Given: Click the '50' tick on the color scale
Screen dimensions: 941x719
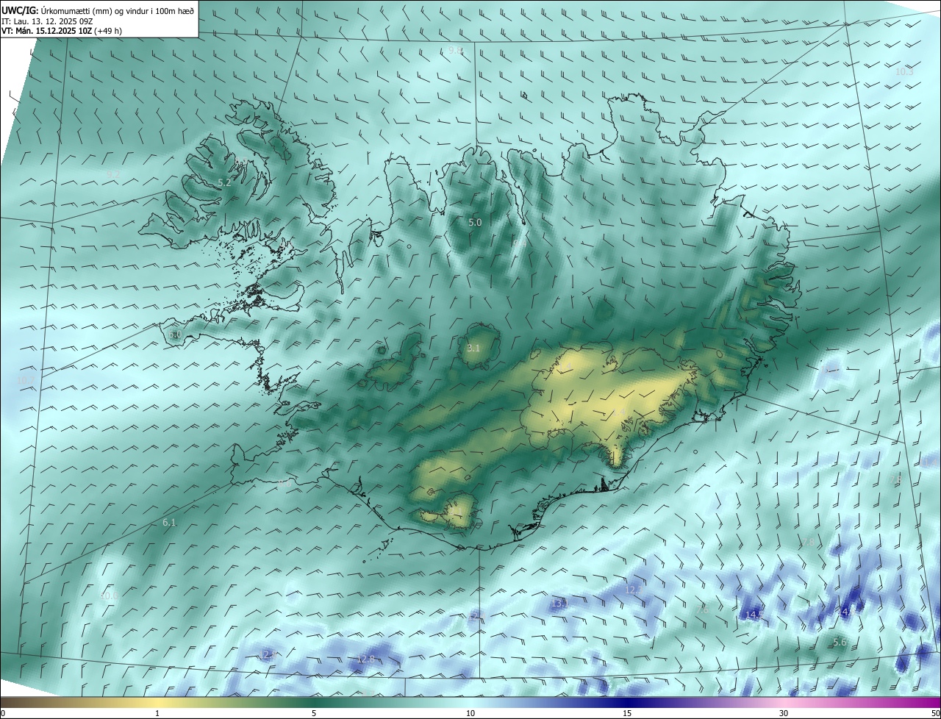Looking at the screenshot, I should [x=935, y=713].
